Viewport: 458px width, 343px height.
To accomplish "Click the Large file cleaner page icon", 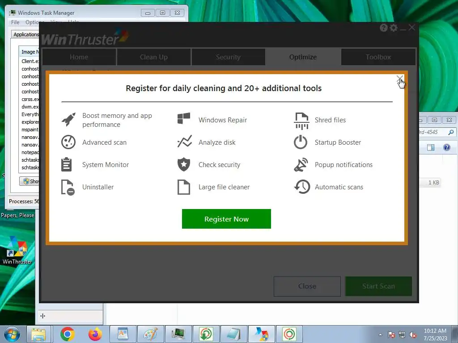I will (184, 187).
